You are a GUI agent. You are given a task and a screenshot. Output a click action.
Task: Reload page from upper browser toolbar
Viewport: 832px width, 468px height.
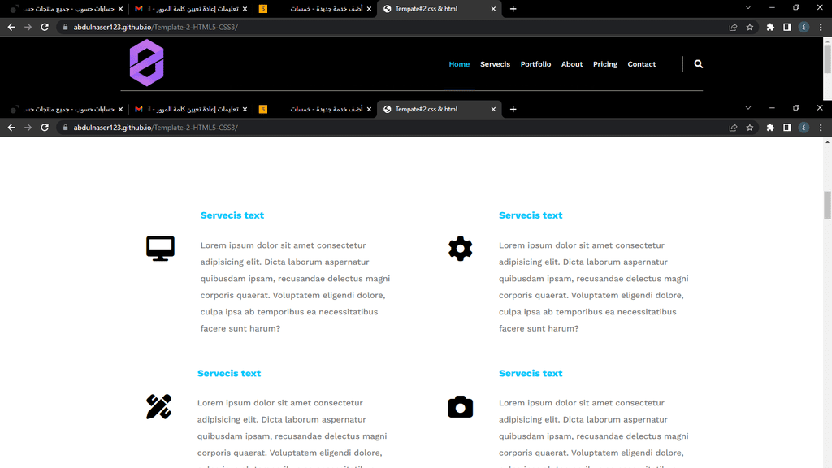[45, 27]
